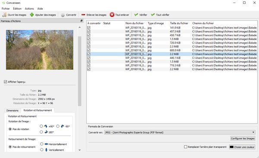Click the Configurer les Images button
The height and width of the screenshot is (158, 259).
pyautogui.click(x=243, y=138)
